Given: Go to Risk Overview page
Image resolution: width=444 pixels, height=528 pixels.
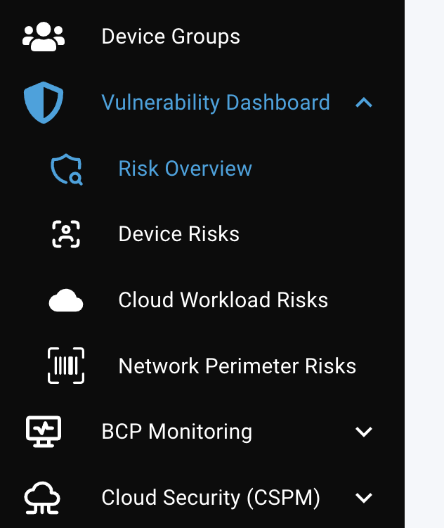Looking at the screenshot, I should coord(185,169).
